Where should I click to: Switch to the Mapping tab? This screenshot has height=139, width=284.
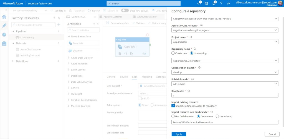(147, 77)
